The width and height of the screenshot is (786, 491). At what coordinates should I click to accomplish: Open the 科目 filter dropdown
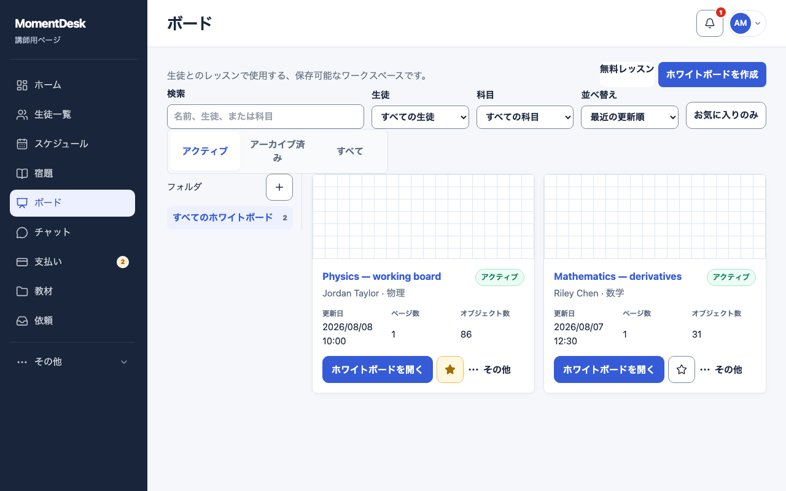(525, 117)
